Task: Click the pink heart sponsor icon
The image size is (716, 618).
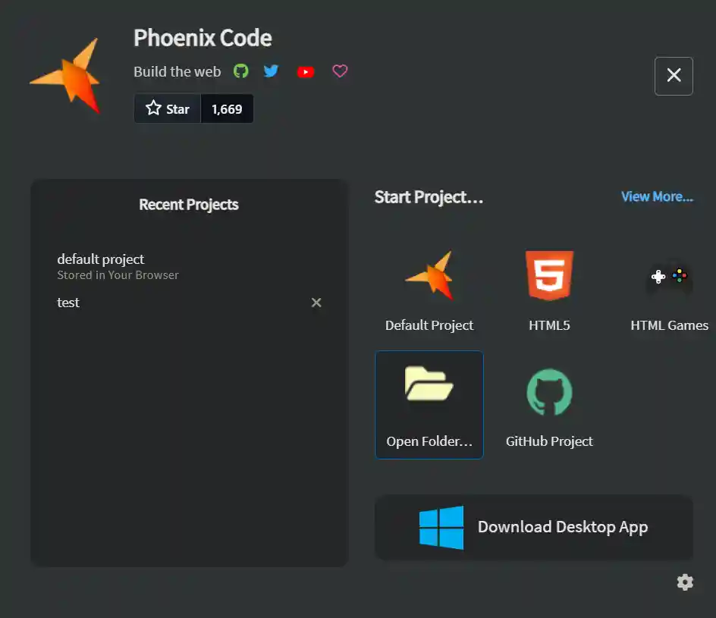Action: click(x=339, y=71)
